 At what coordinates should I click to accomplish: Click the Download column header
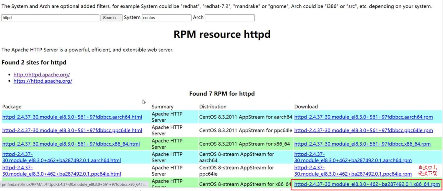click(x=306, y=107)
